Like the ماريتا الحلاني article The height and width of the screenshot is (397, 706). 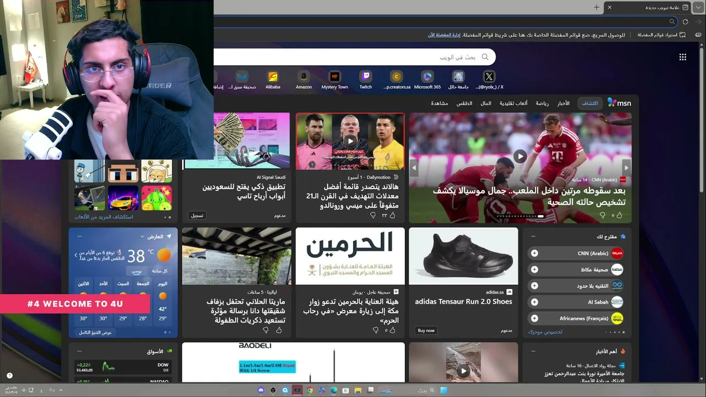[x=279, y=330]
